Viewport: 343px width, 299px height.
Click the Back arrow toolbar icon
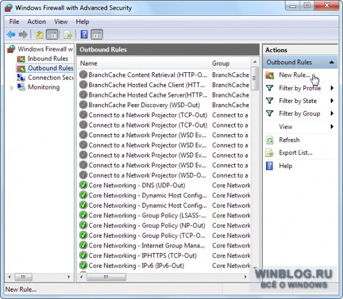(11, 34)
